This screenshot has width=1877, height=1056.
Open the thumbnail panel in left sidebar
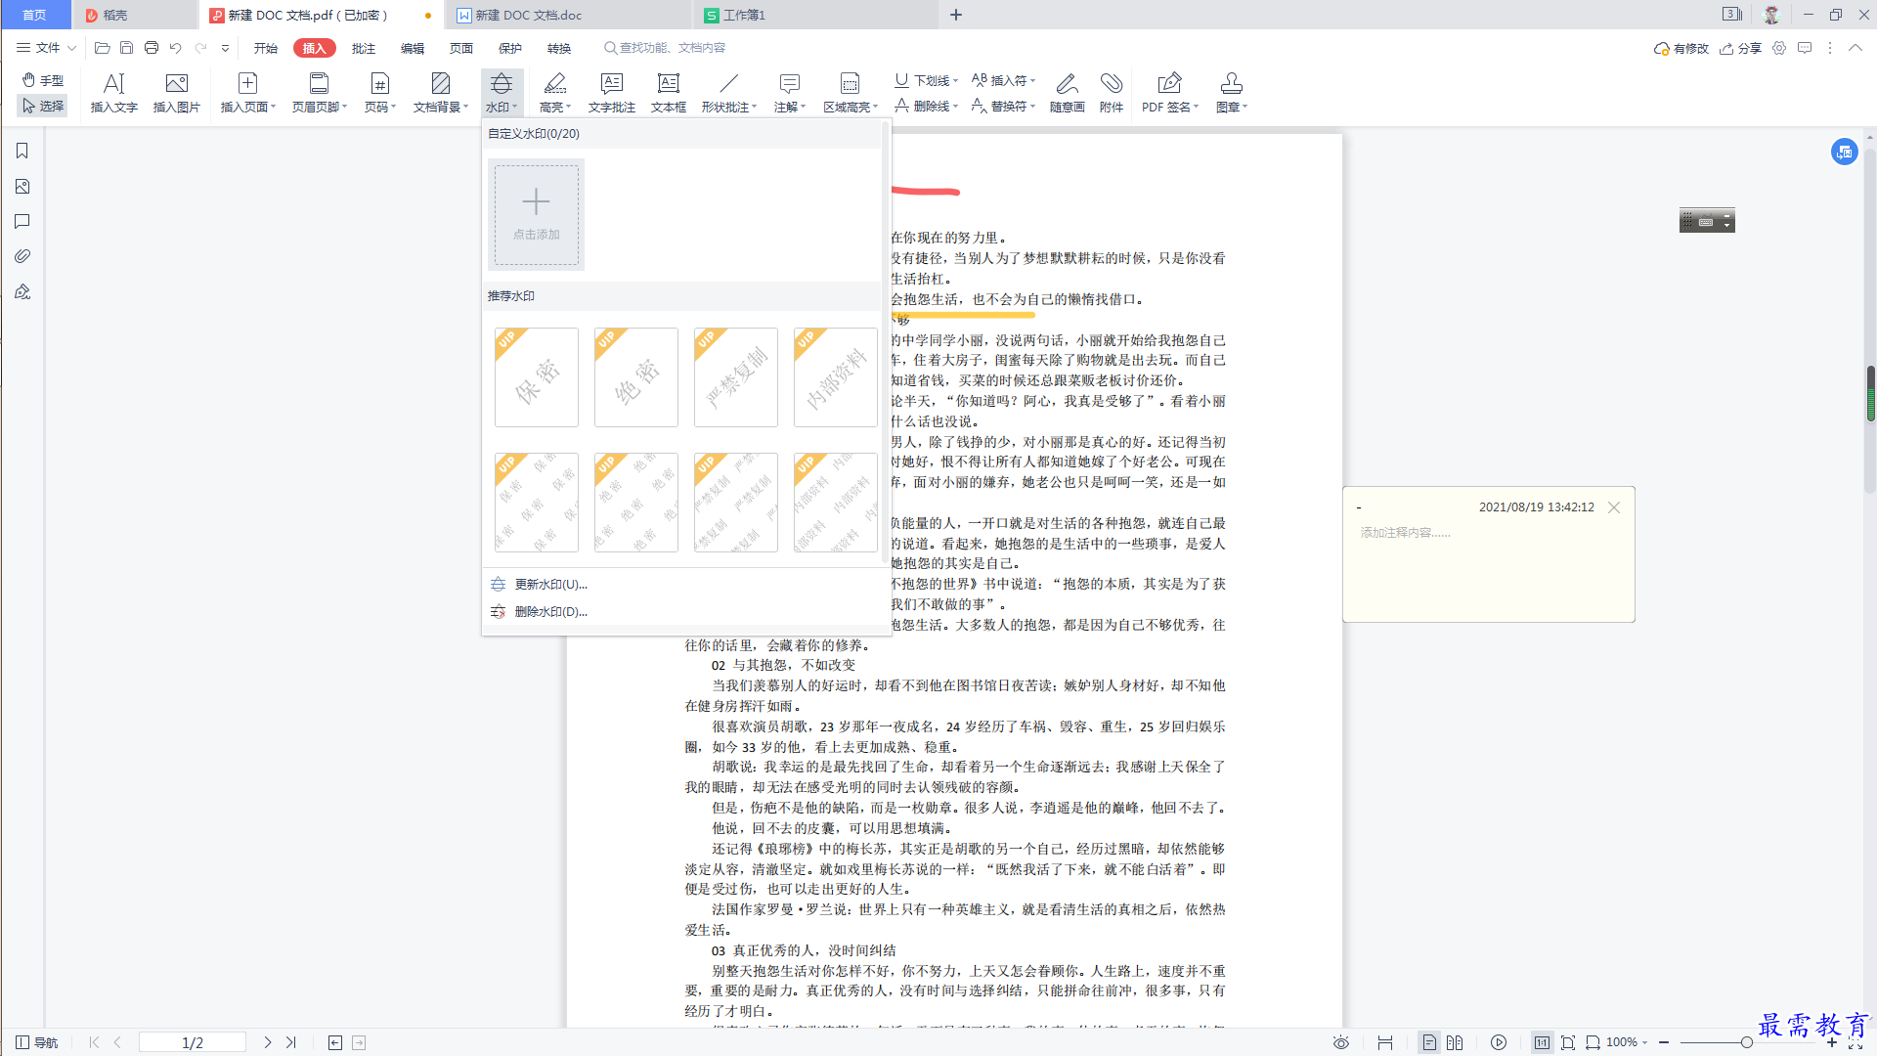[22, 186]
